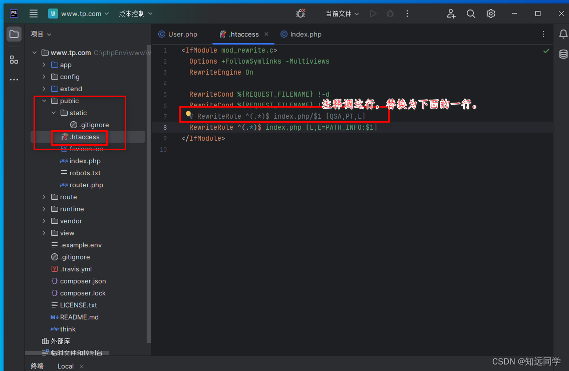569x371 pixels.
Task: Select .travis.yml file
Action: (71, 269)
